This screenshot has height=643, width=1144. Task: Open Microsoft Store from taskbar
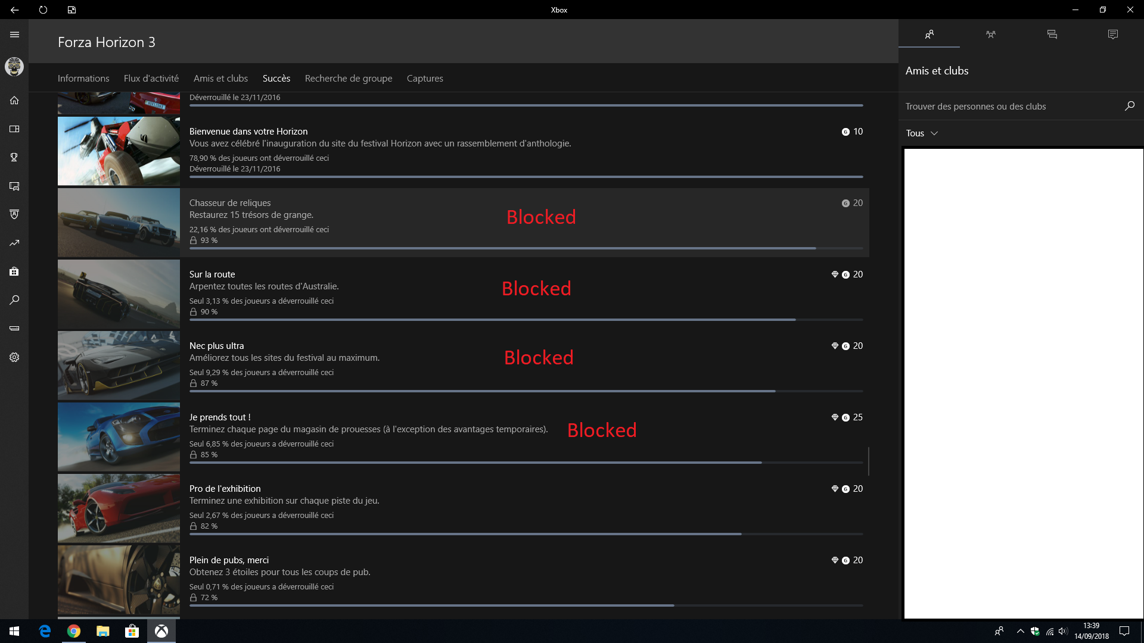click(132, 631)
